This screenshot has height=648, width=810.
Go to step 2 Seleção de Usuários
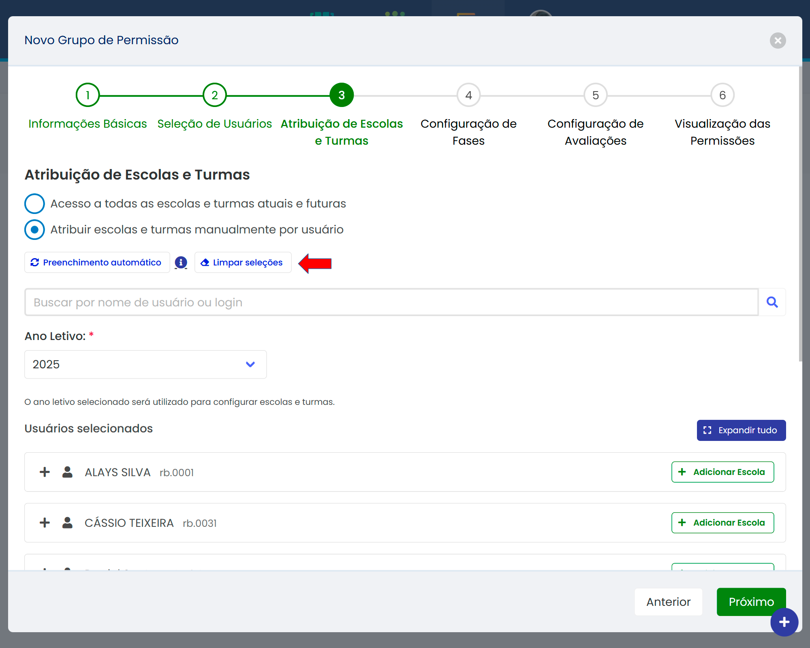point(214,95)
